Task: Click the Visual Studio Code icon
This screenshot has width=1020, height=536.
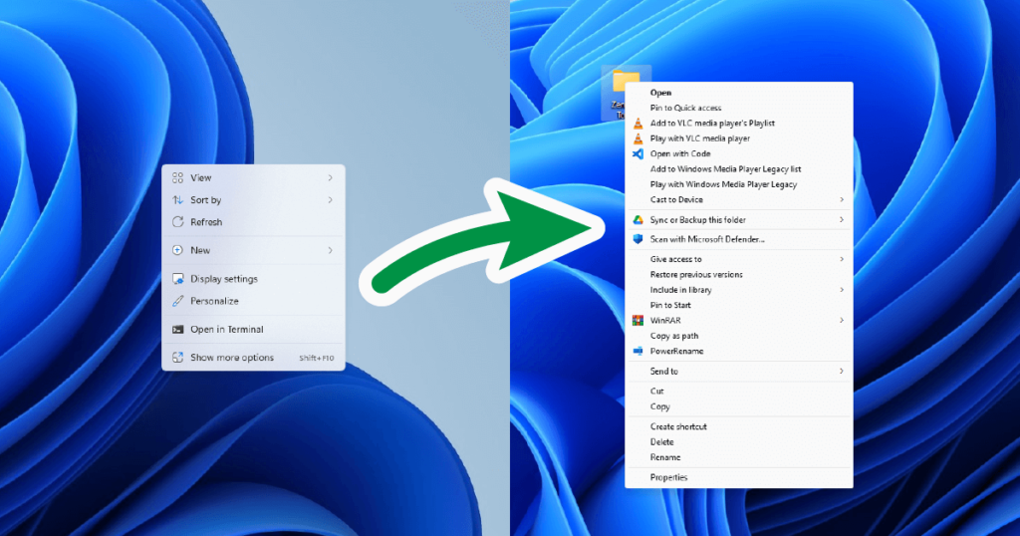Action: coord(638,153)
